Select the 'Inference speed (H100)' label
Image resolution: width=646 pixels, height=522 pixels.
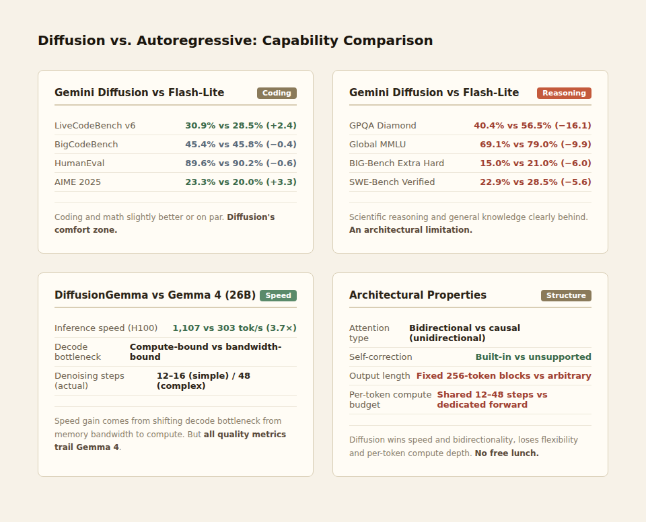point(106,328)
